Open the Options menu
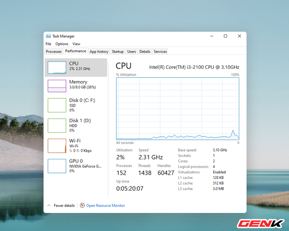Viewport: 289px width, 231px height. click(62, 44)
